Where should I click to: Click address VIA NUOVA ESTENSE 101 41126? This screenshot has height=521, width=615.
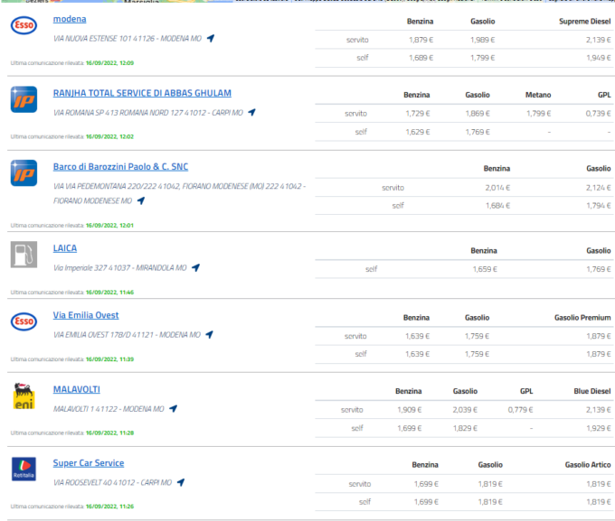128,39
